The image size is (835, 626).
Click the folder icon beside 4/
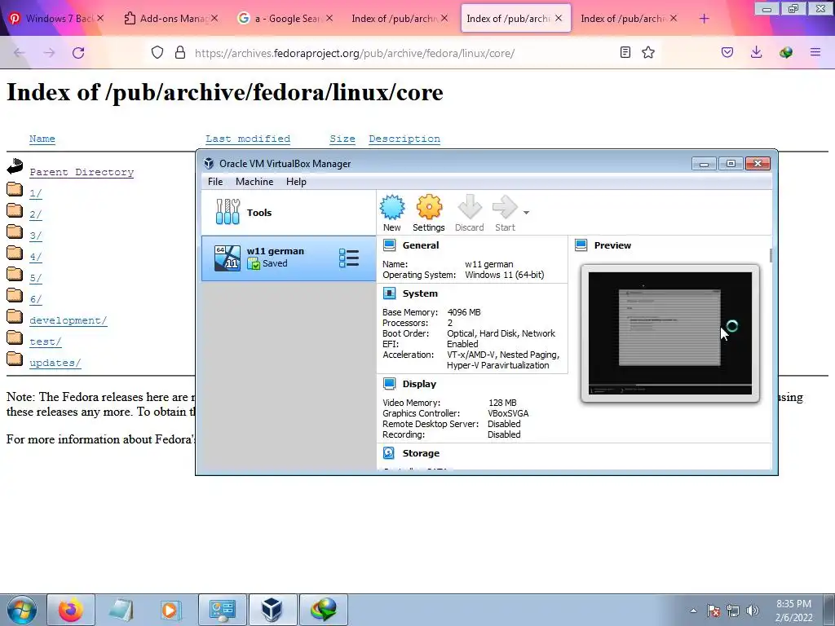(x=15, y=253)
